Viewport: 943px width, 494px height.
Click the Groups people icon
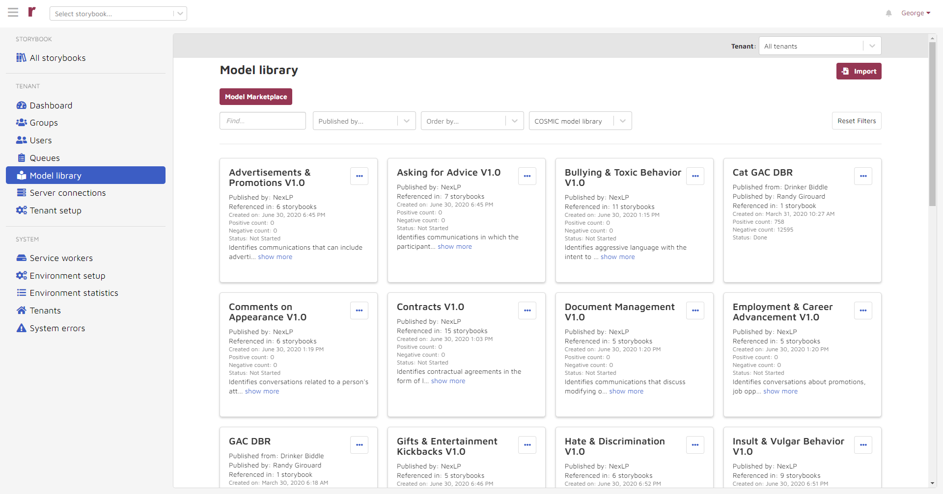click(21, 123)
